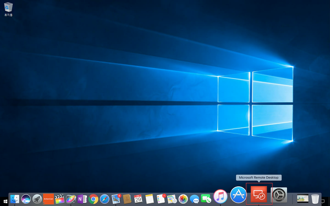Open the App Store icon

click(x=238, y=195)
